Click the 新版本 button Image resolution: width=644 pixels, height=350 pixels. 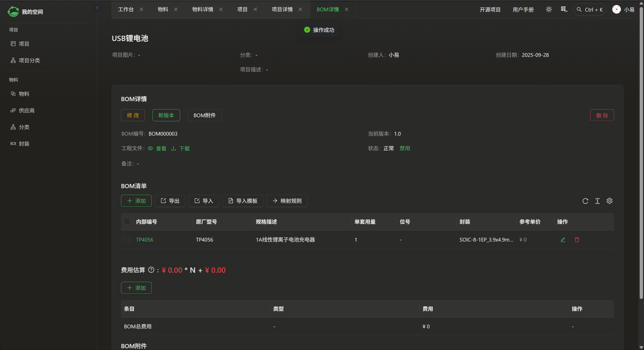[166, 115]
